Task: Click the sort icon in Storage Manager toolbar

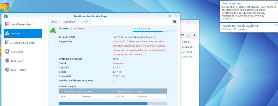Action: [x=175, y=22]
